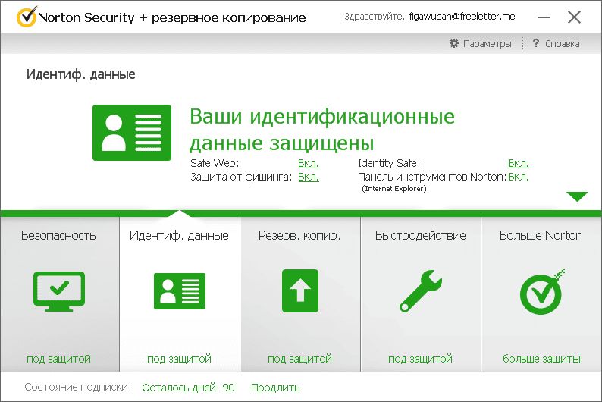Click the Быстродействие wrench icon
Screen dimensions: 602x402
point(421,291)
